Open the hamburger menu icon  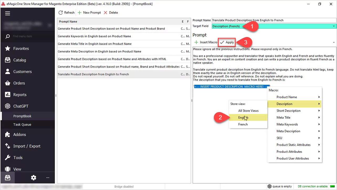click(7, 13)
